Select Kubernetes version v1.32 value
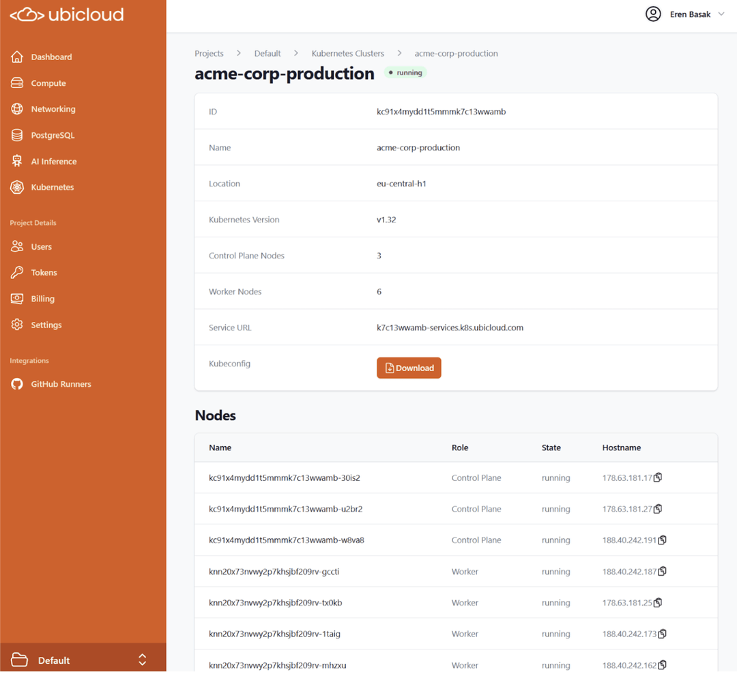The height and width of the screenshot is (674, 737). (386, 220)
